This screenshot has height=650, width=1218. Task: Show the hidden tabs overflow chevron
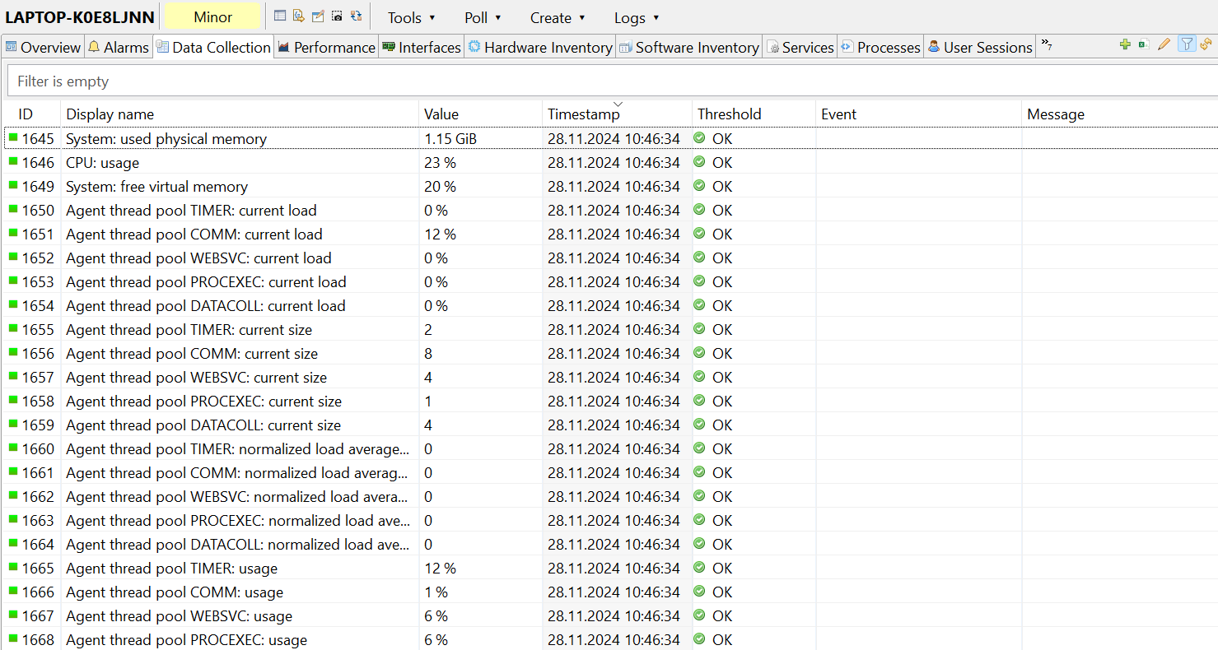(1047, 45)
